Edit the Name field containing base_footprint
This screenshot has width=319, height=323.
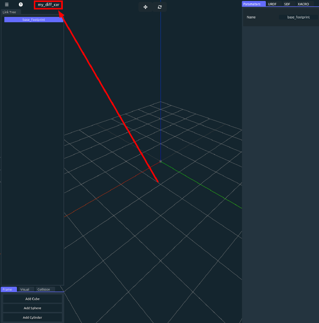coord(298,17)
